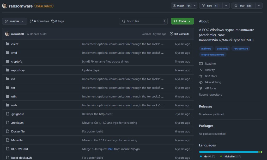
Task: Open the 6 Branches icon link
Action: tap(32, 21)
